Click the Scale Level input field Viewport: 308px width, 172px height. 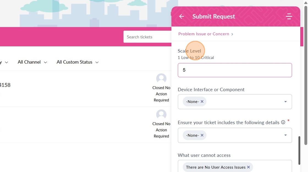pos(235,70)
